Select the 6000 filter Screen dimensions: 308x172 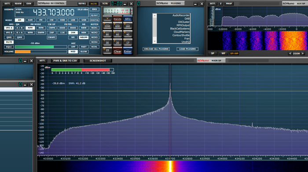pyautogui.click(x=62, y=28)
